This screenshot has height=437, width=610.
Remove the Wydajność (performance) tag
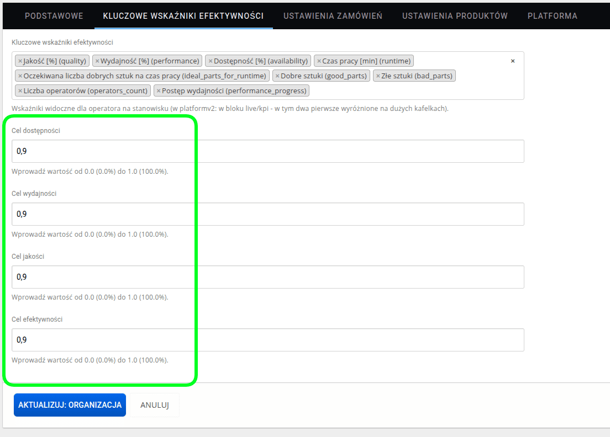pyautogui.click(x=97, y=61)
